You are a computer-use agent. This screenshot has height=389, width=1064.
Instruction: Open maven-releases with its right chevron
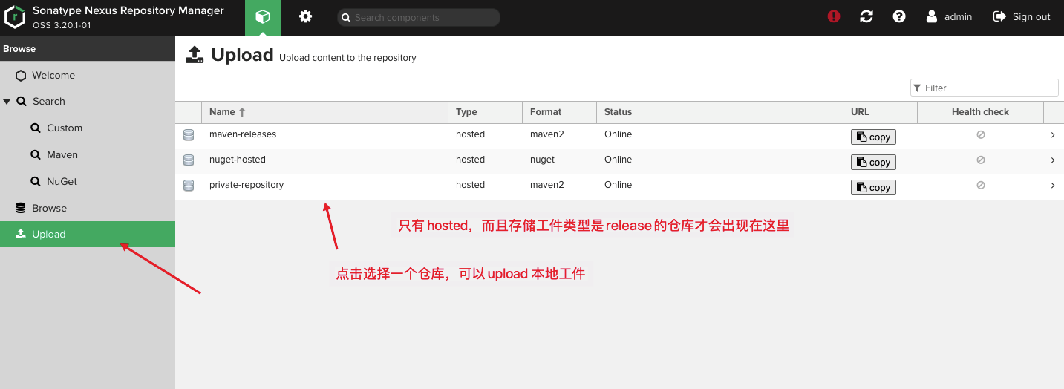click(x=1053, y=135)
